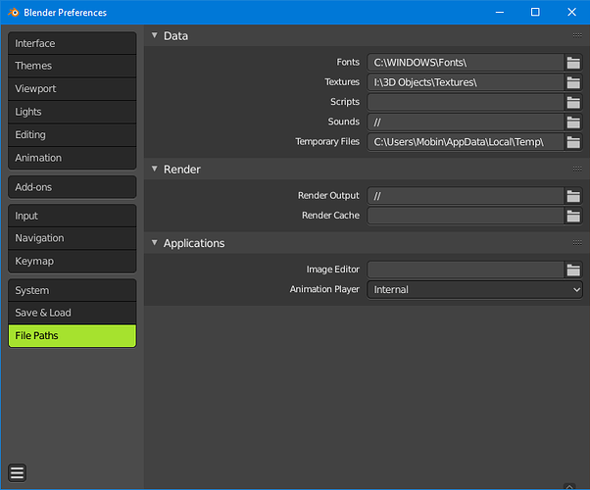Collapse the Render panel
This screenshot has width=590, height=490.
[154, 169]
